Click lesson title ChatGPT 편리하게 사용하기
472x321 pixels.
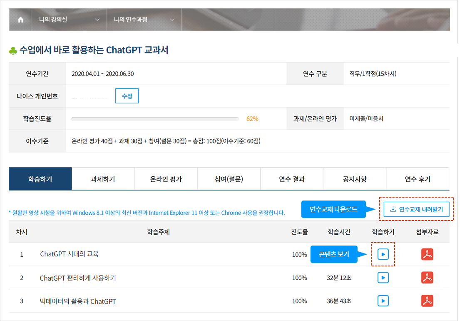coord(78,278)
